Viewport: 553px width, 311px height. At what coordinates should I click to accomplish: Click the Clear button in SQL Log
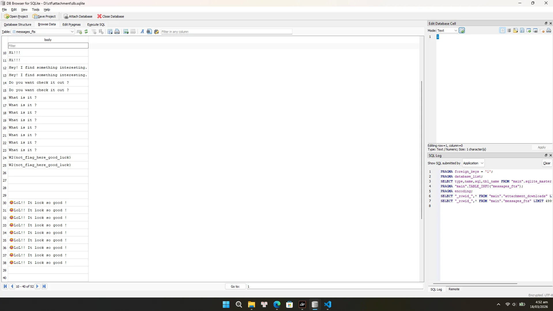(547, 163)
